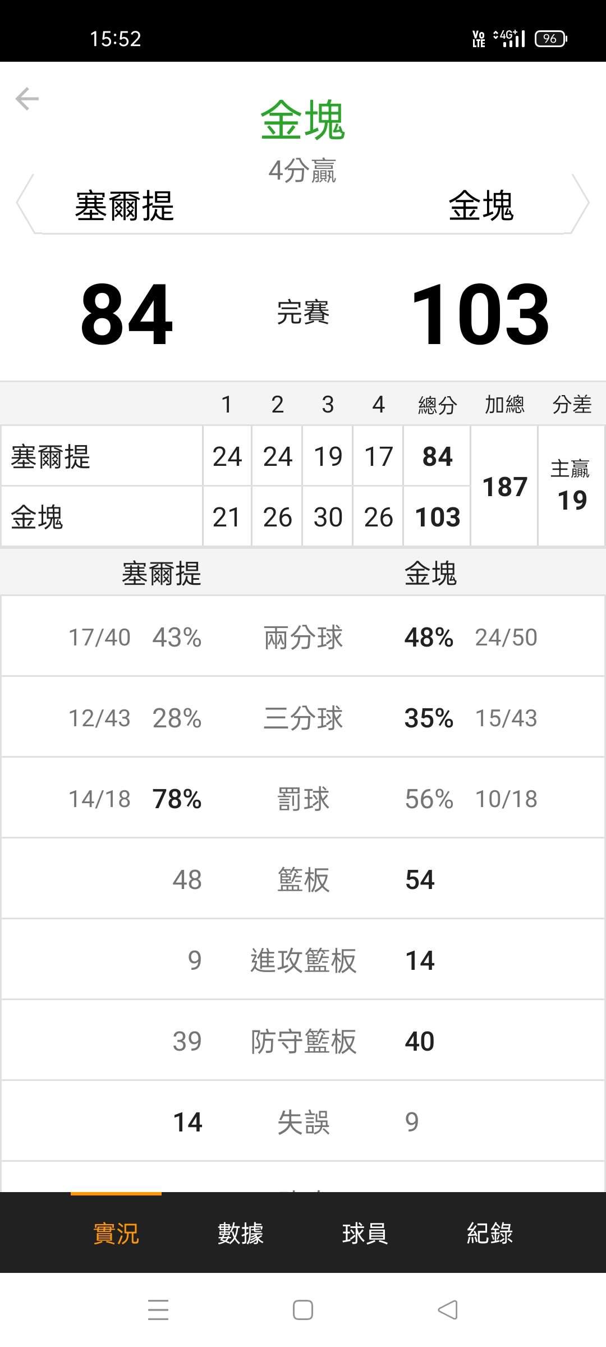The width and height of the screenshot is (606, 1347).
Task: Go to next match with right chevron
Action: tap(581, 203)
